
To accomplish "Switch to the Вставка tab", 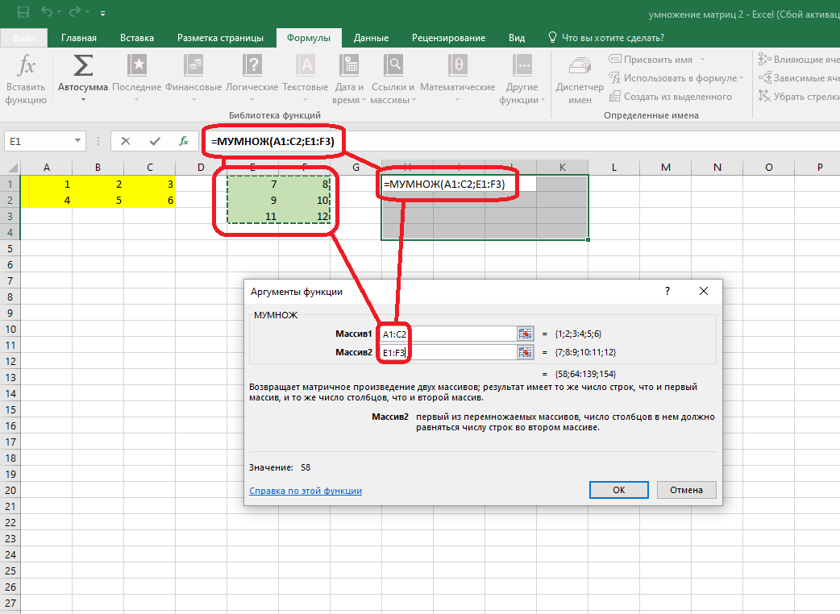I will coord(136,38).
